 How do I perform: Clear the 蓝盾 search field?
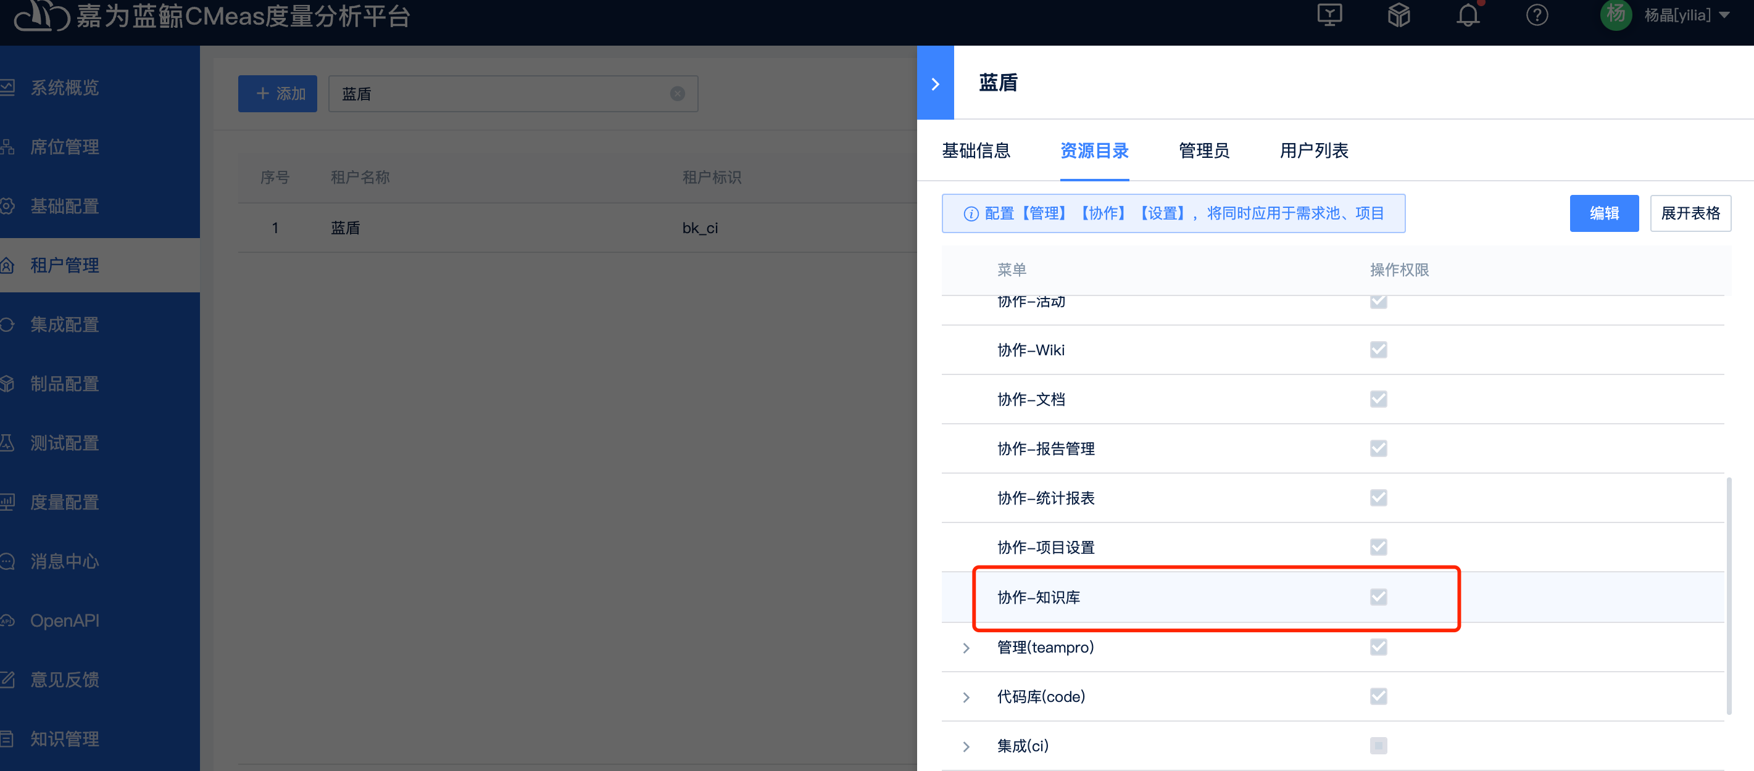coord(677,94)
